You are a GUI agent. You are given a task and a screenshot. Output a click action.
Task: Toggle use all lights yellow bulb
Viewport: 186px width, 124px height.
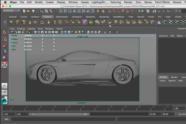pos(76,32)
